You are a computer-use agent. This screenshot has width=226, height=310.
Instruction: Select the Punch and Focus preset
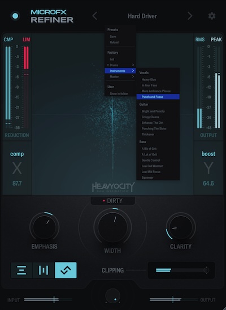tap(158, 97)
